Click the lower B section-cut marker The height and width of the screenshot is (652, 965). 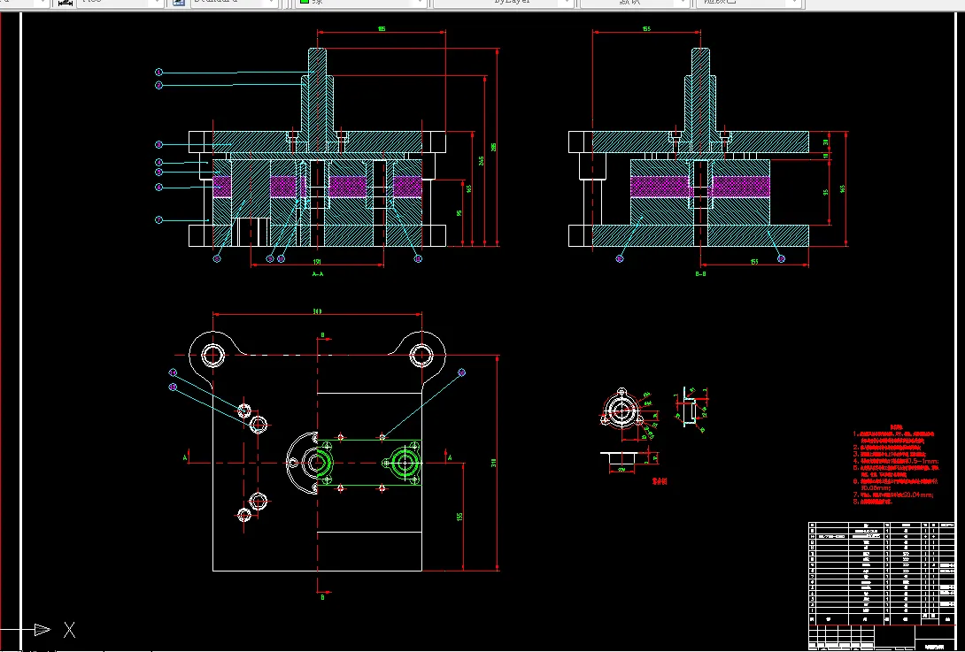322,596
